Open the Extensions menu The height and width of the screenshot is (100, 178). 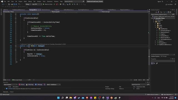tap(50, 1)
